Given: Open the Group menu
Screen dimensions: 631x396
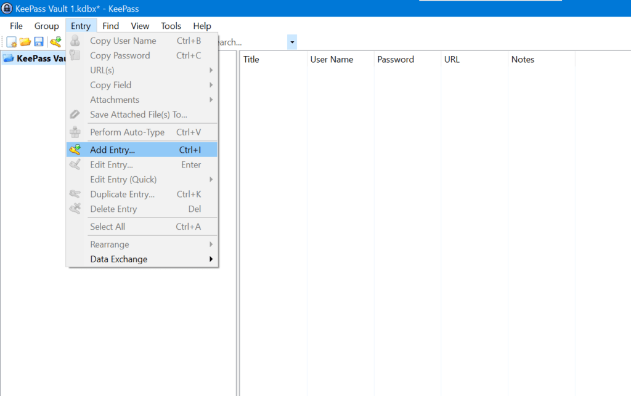Looking at the screenshot, I should [x=47, y=26].
